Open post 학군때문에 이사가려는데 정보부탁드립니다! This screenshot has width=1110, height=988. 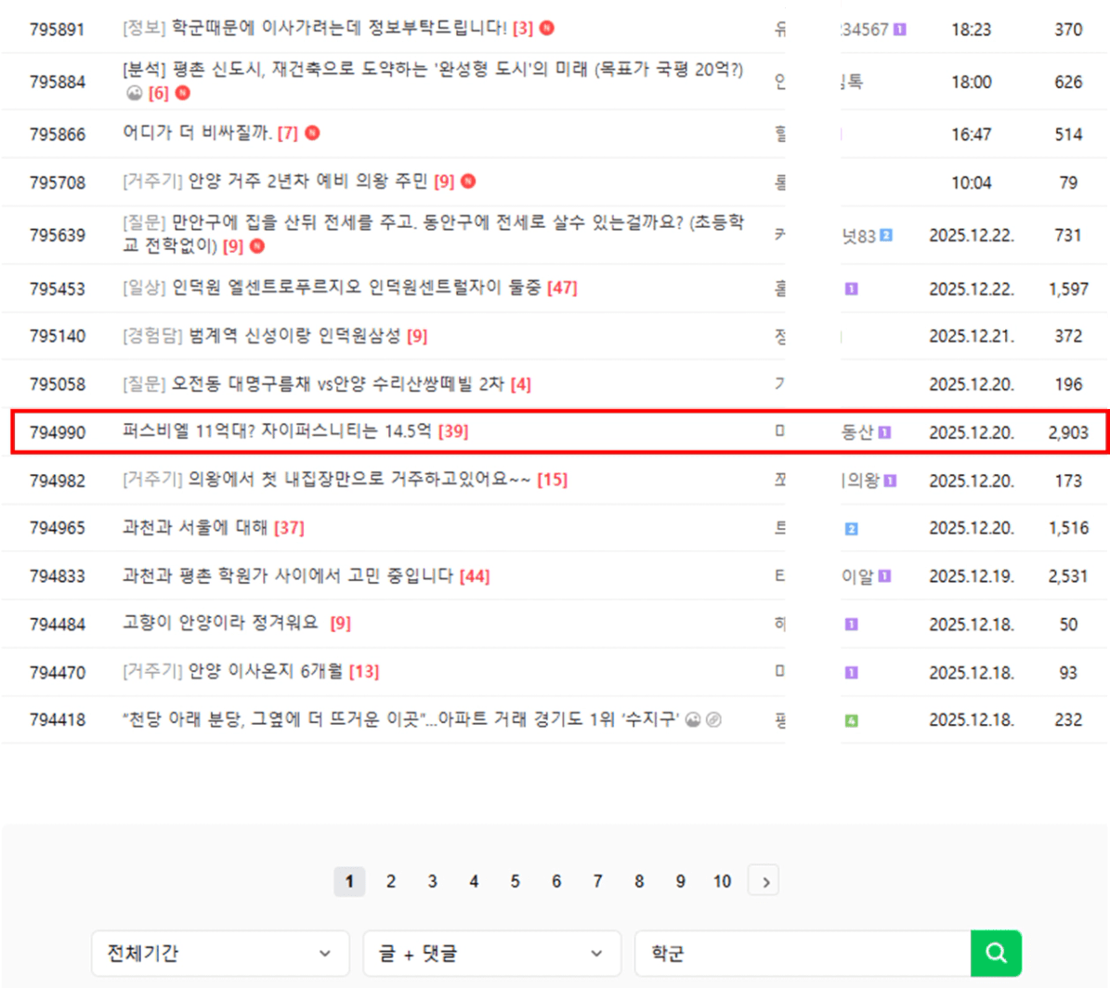(339, 28)
